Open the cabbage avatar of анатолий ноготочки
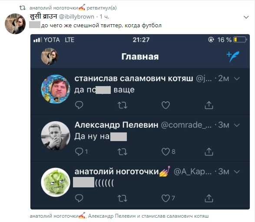 pyautogui.click(x=56, y=182)
